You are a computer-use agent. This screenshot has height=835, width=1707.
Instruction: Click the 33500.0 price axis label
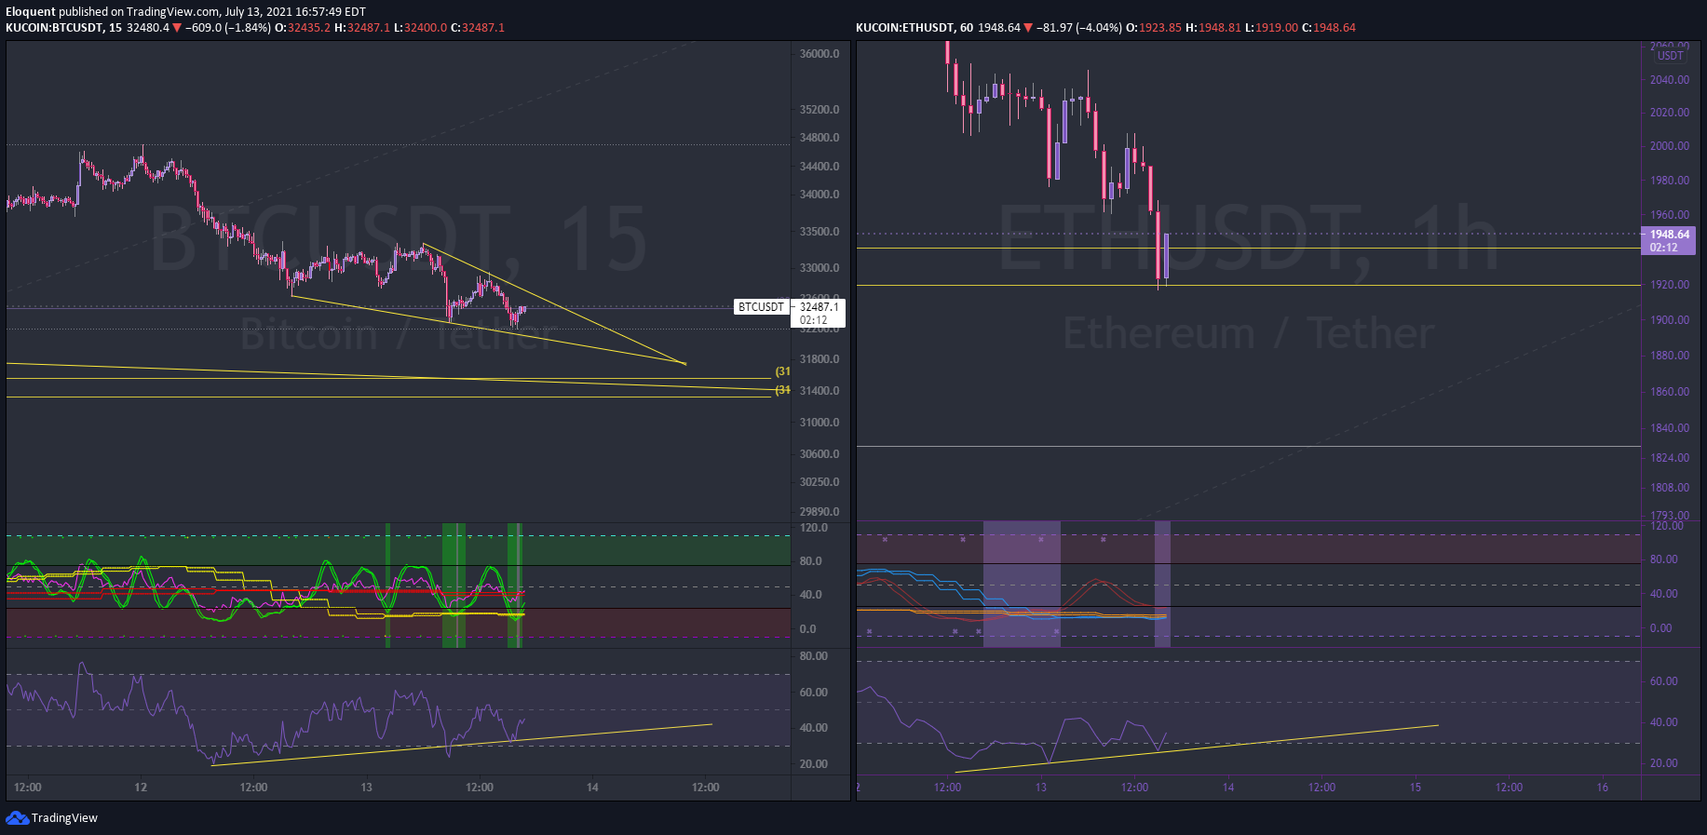[820, 232]
